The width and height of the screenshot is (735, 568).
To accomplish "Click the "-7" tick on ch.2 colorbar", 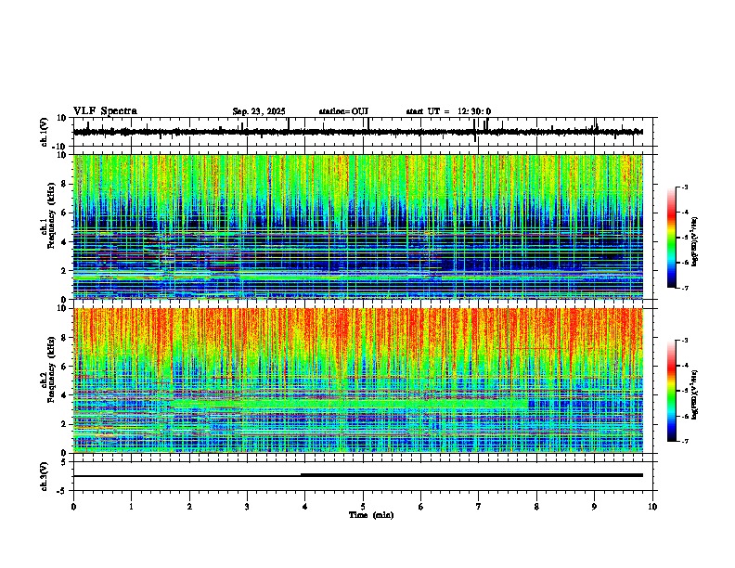I will (684, 442).
